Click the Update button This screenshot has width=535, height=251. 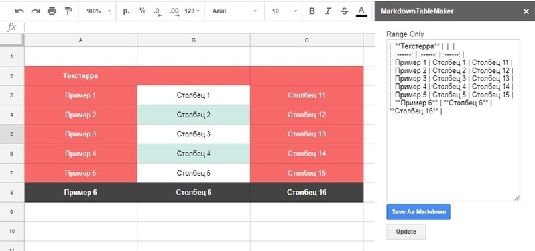[406, 232]
